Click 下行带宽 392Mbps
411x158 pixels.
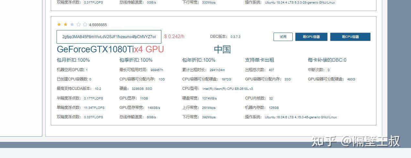199,117
